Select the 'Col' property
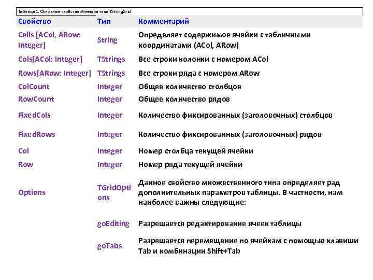Screen dimensions: 373x280 (x=23, y=151)
